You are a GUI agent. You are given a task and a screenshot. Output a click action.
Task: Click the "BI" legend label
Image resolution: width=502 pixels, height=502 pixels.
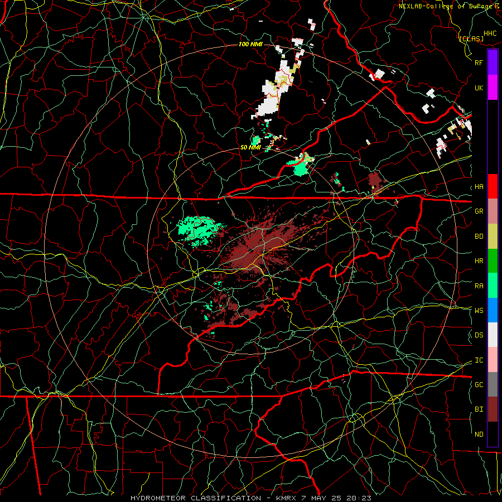[479, 409]
